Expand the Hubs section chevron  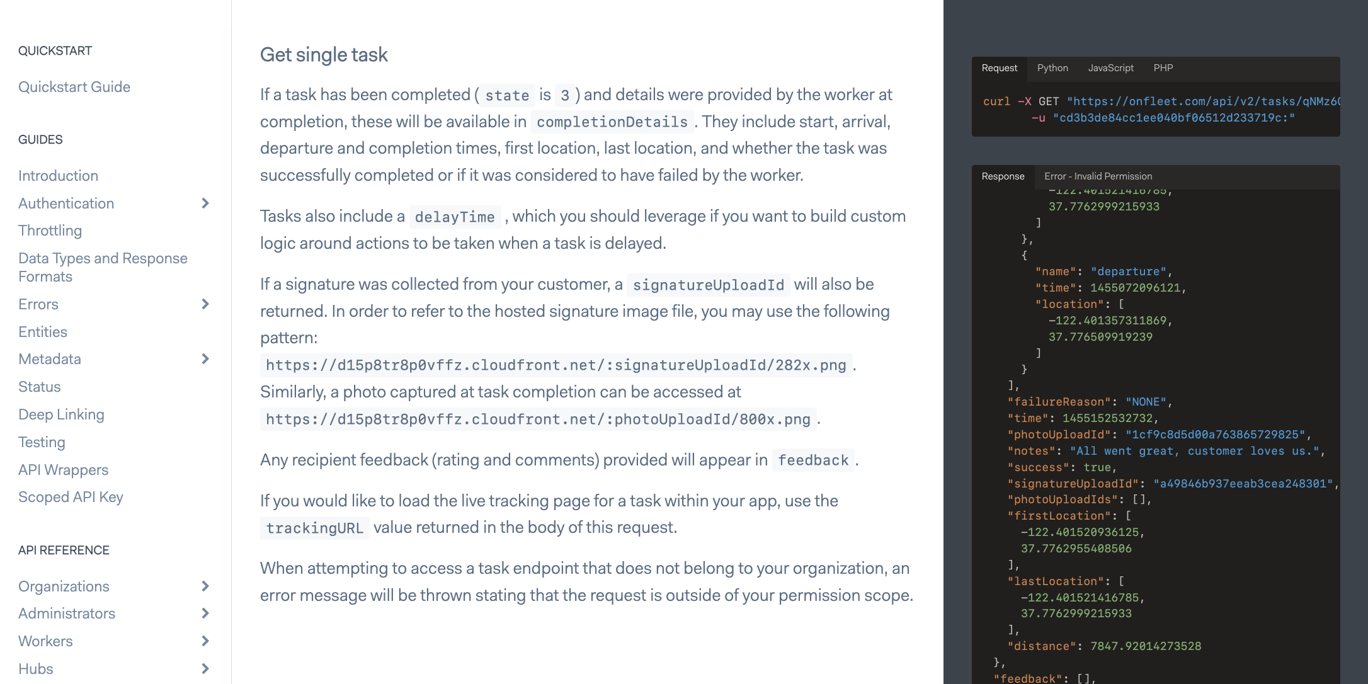point(205,669)
